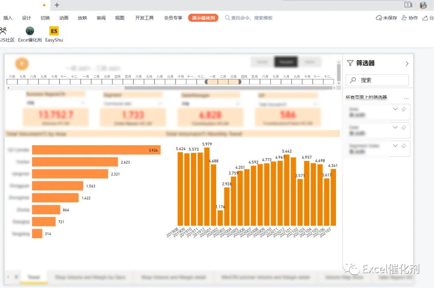This screenshot has height=288, width=434.
Task: Open the 协作 collaboration option
Action: click(409, 18)
